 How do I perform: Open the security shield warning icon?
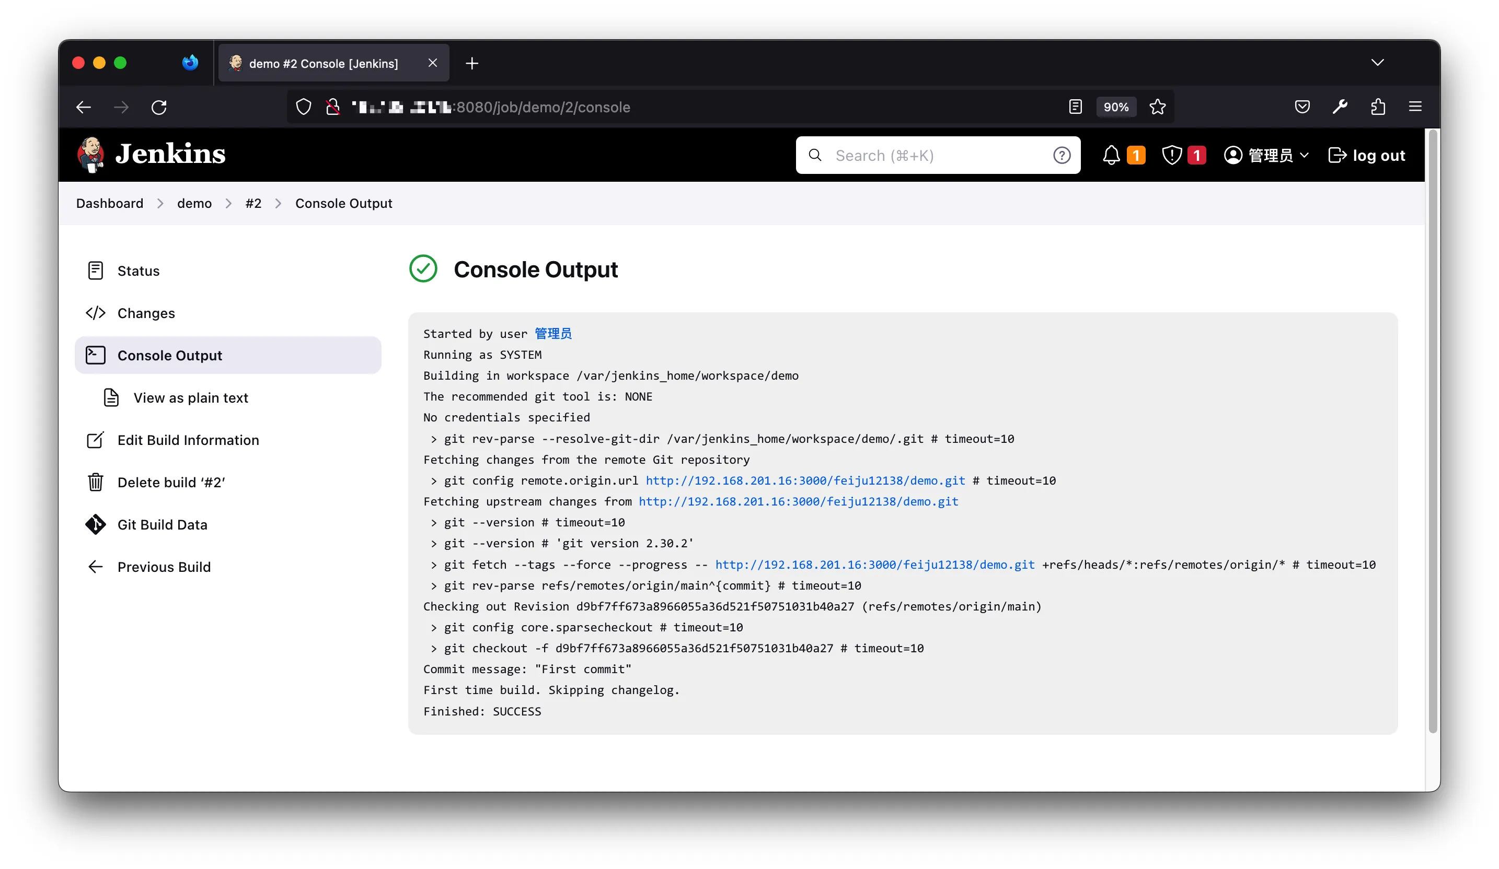(x=1171, y=156)
